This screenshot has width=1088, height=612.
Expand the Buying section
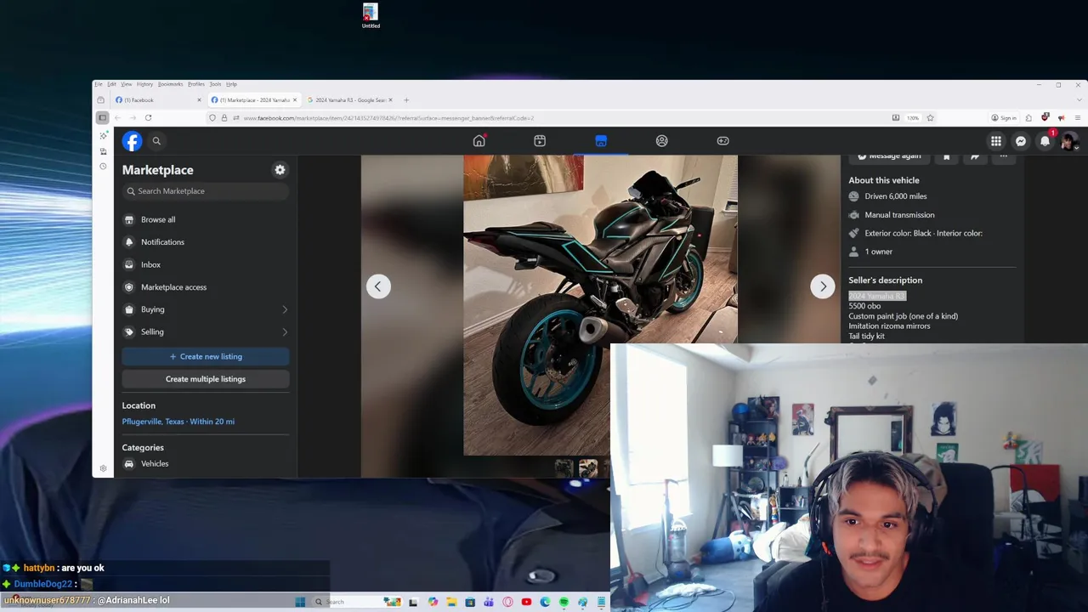tap(206, 309)
